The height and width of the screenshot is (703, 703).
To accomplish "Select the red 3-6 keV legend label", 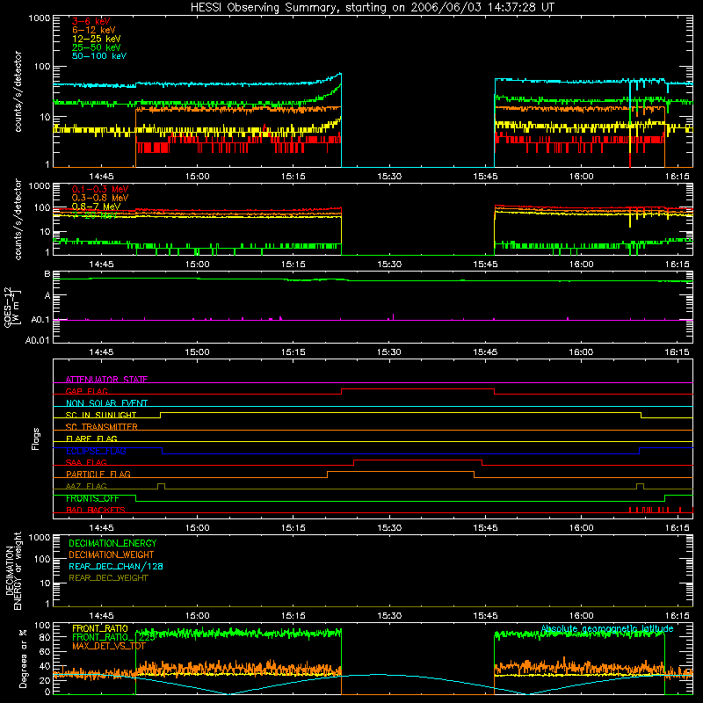I will [x=91, y=21].
